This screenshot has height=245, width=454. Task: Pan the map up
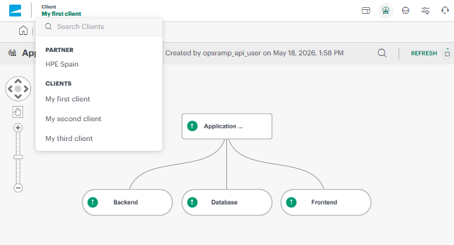(x=18, y=81)
